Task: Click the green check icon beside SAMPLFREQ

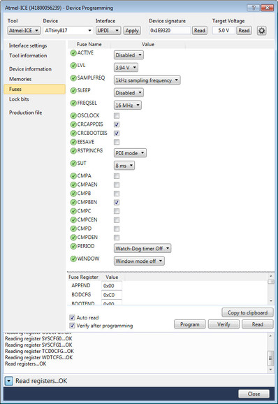Action: (73, 78)
